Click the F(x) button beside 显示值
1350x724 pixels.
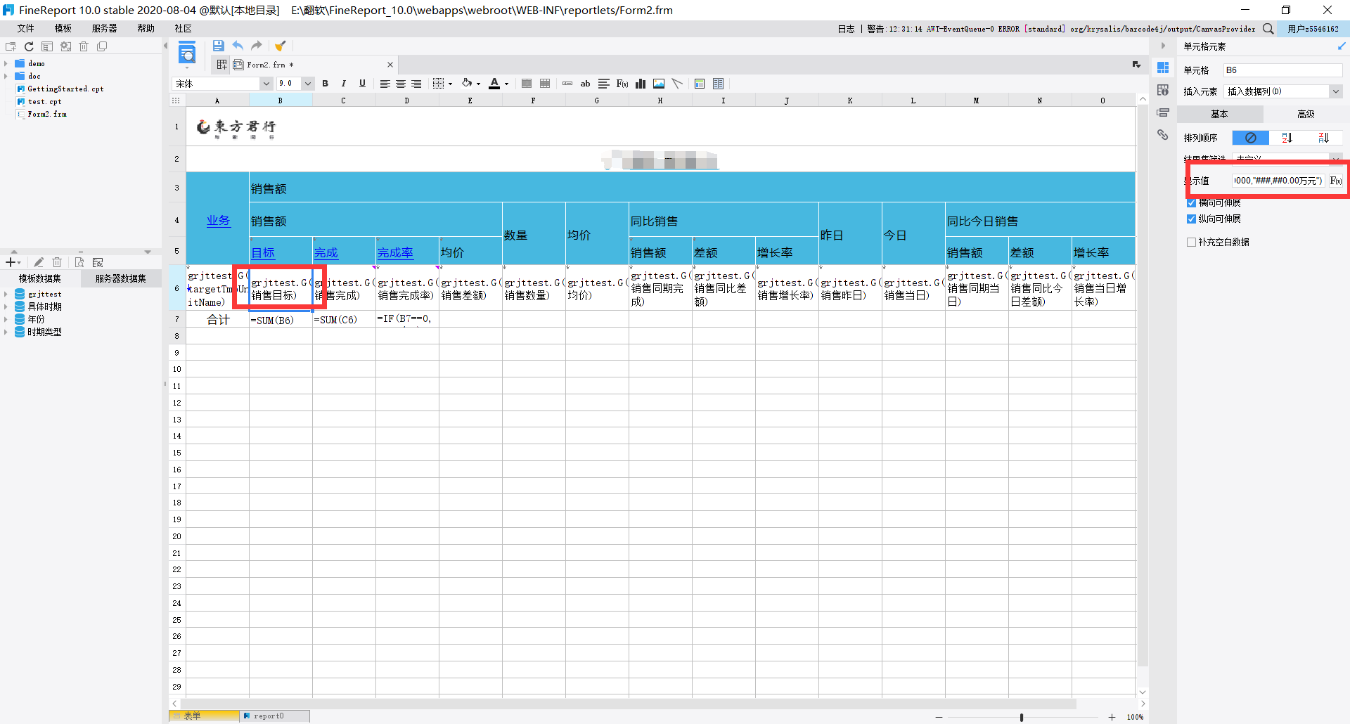tap(1336, 181)
